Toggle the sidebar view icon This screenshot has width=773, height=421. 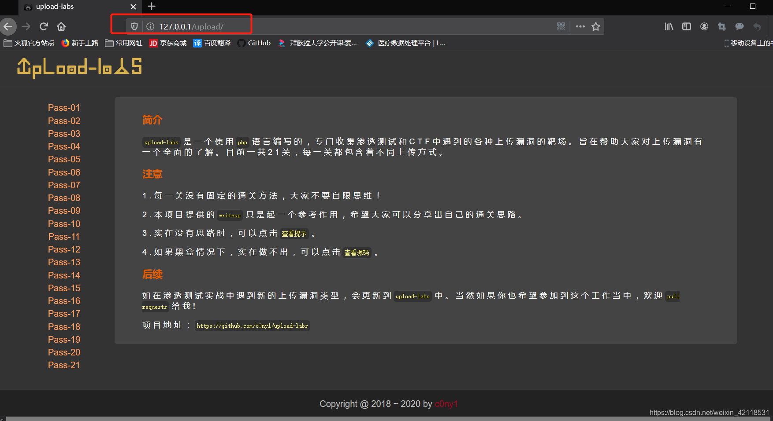[x=687, y=26]
